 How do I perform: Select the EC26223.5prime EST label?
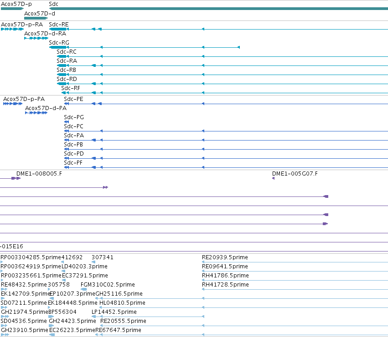tap(72, 330)
